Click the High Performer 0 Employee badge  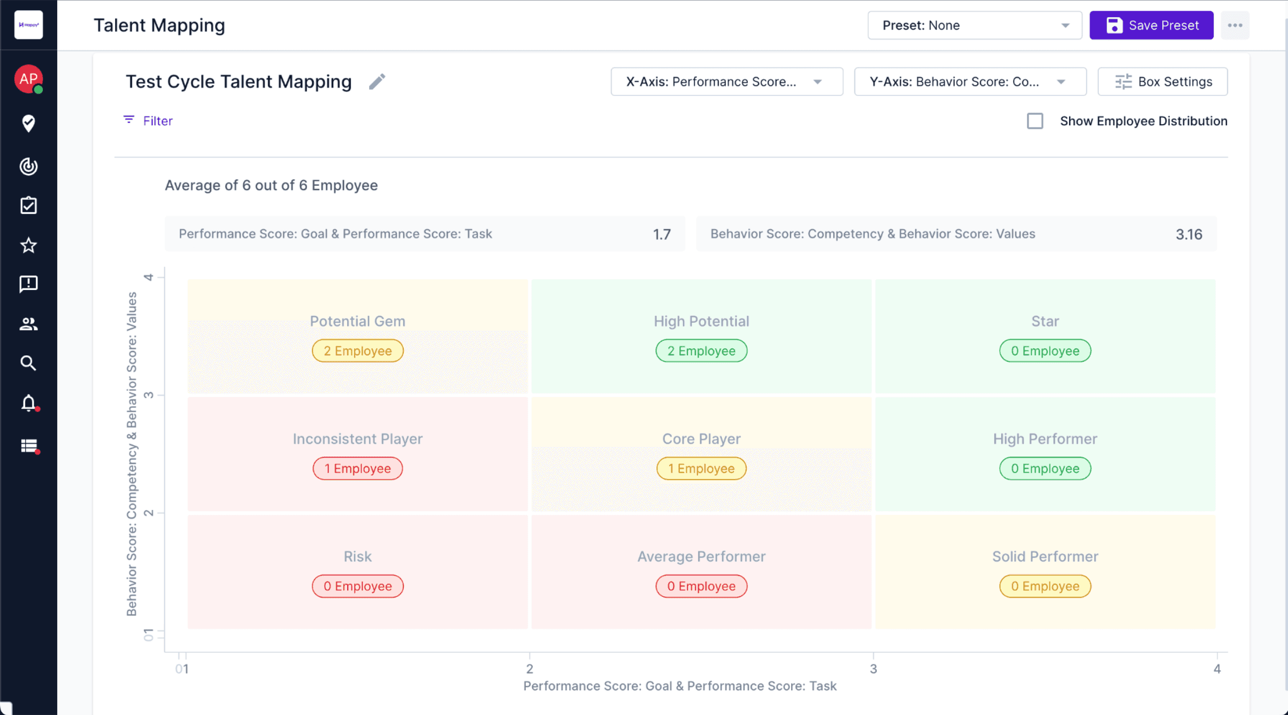click(x=1045, y=468)
